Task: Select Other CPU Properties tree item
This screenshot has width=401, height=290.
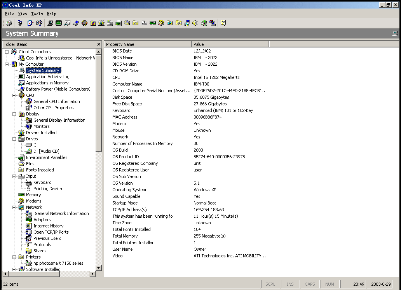Action: click(54, 108)
